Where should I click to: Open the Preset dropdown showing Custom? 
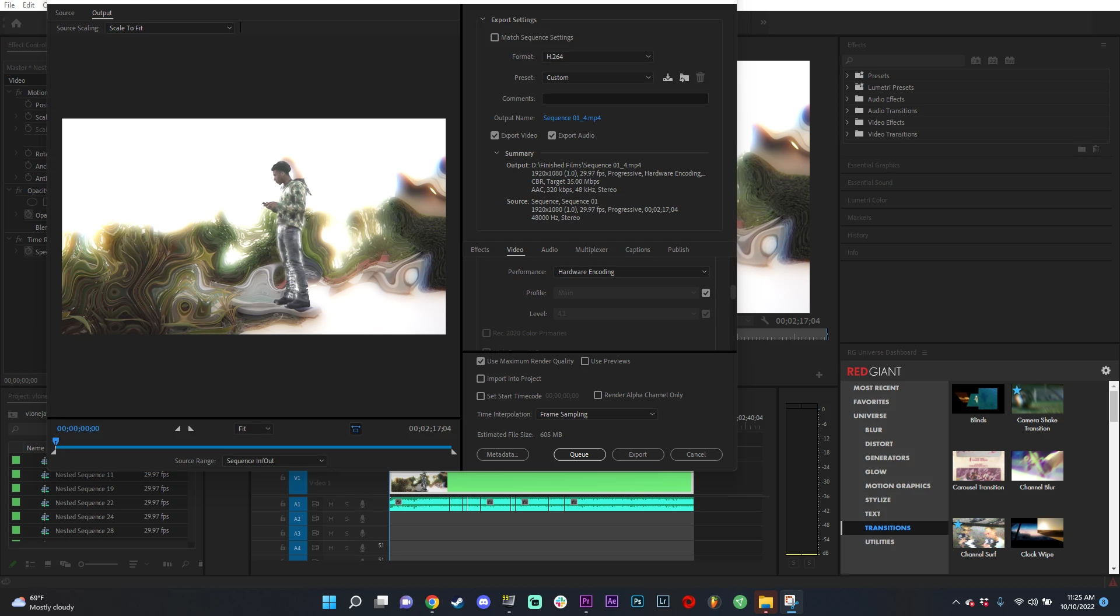tap(598, 78)
